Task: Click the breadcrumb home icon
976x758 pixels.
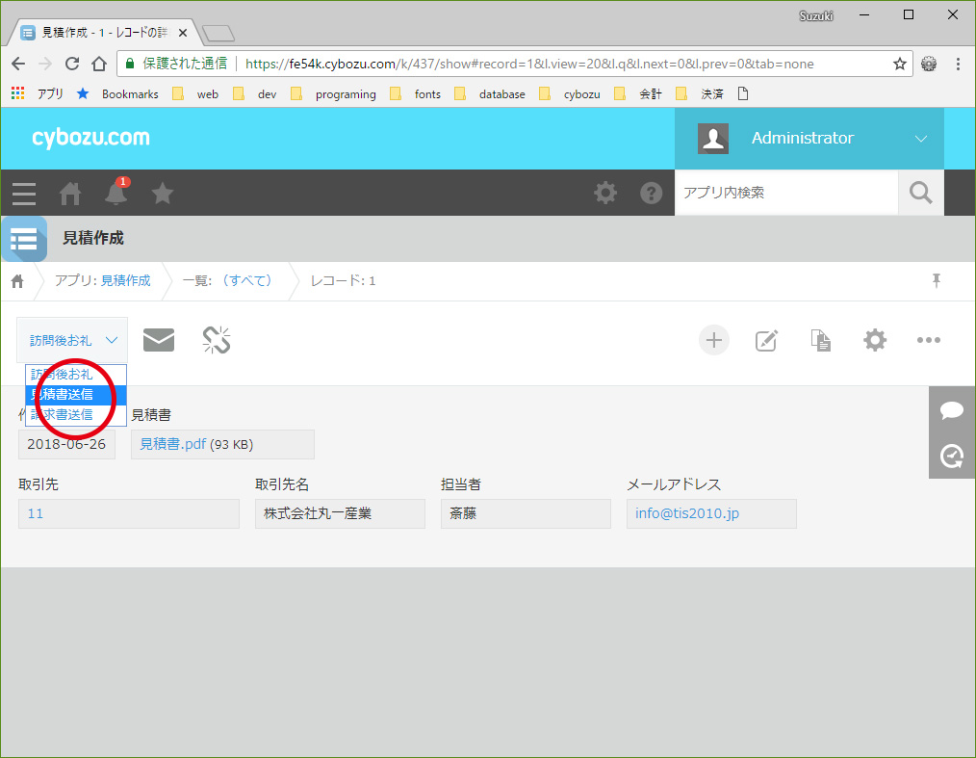Action: (x=17, y=281)
